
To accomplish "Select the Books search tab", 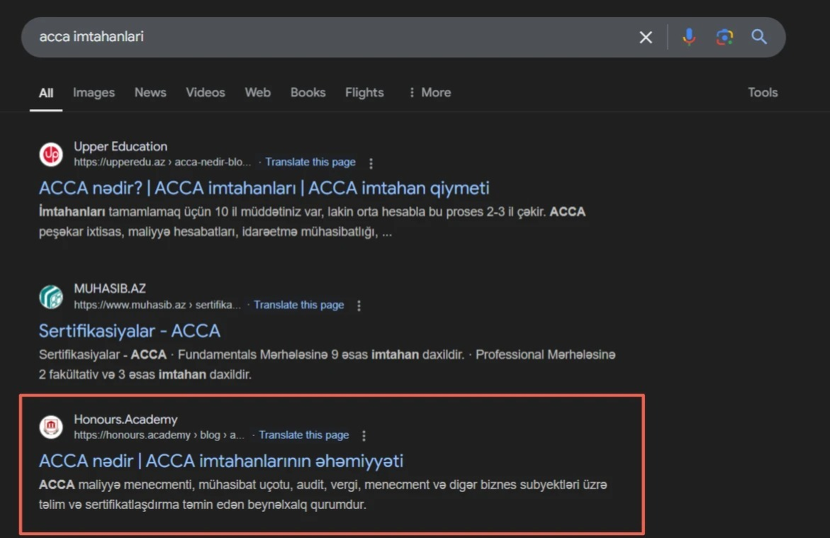I will coord(308,92).
